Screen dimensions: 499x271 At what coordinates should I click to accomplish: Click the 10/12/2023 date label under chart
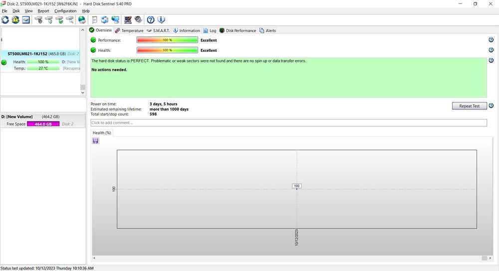[296, 238]
